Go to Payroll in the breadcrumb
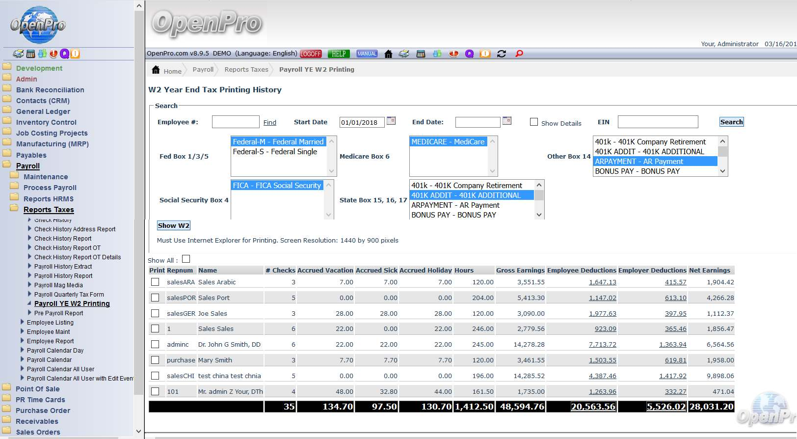Viewport: 797px width, 439px height. [x=203, y=70]
